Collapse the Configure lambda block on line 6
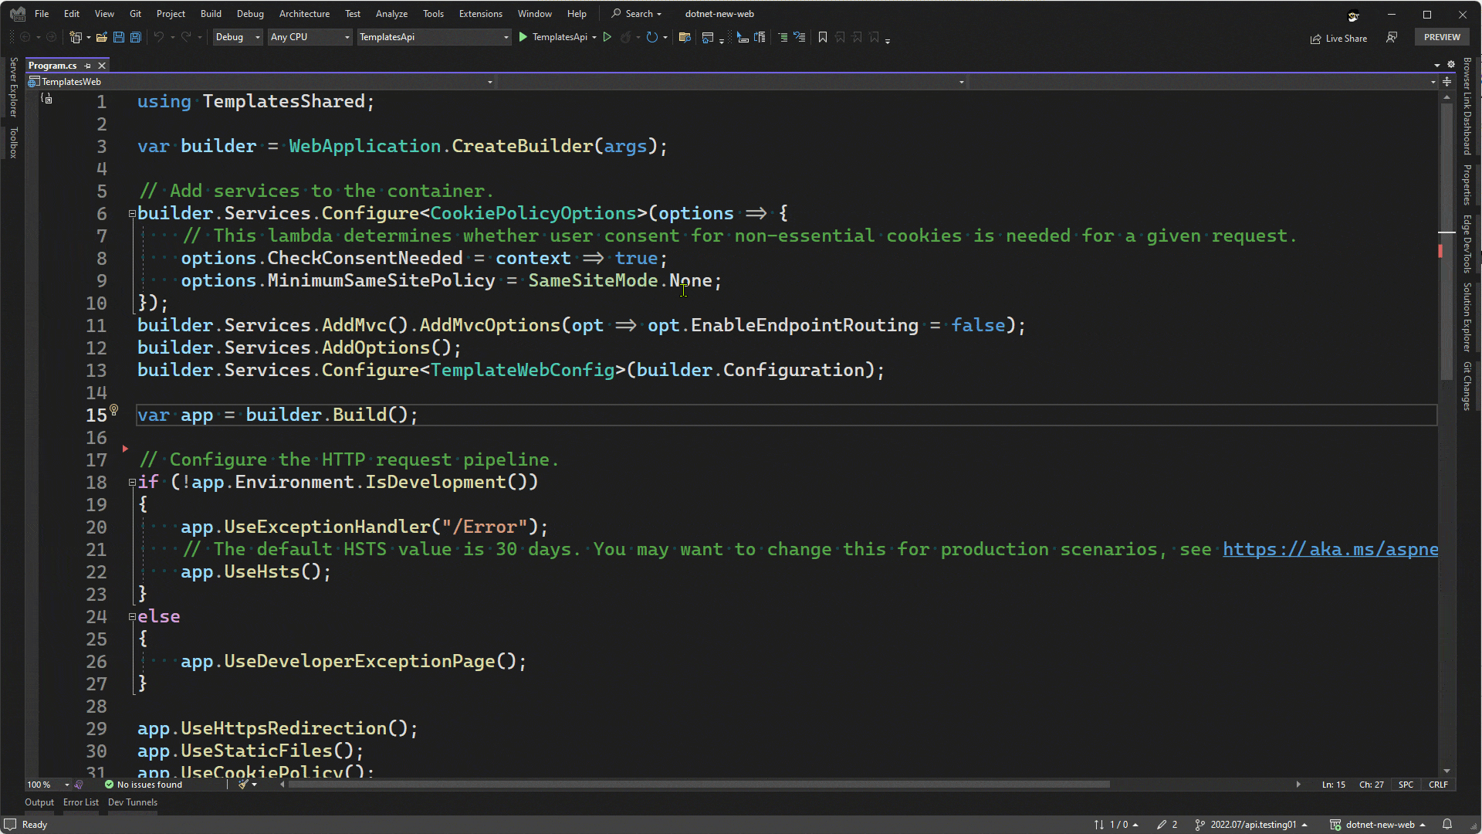 tap(132, 214)
